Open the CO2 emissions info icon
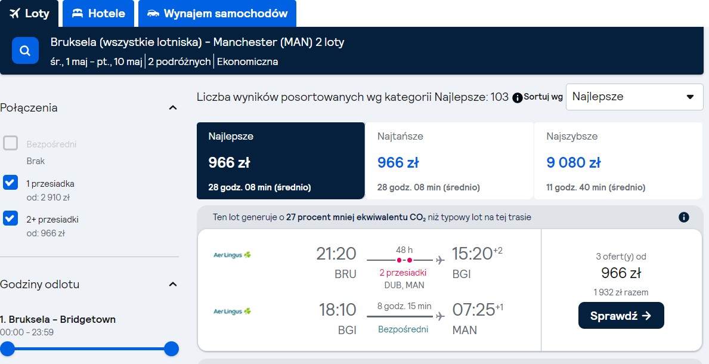The image size is (709, 364). click(x=684, y=217)
